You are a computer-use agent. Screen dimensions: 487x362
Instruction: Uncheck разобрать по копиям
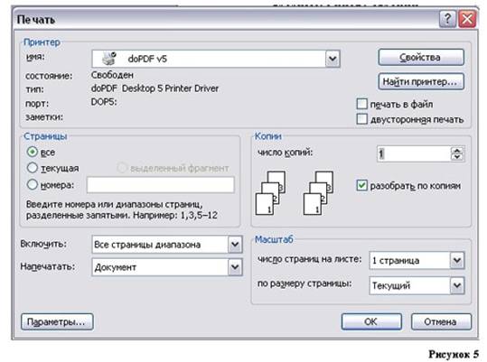pos(361,185)
